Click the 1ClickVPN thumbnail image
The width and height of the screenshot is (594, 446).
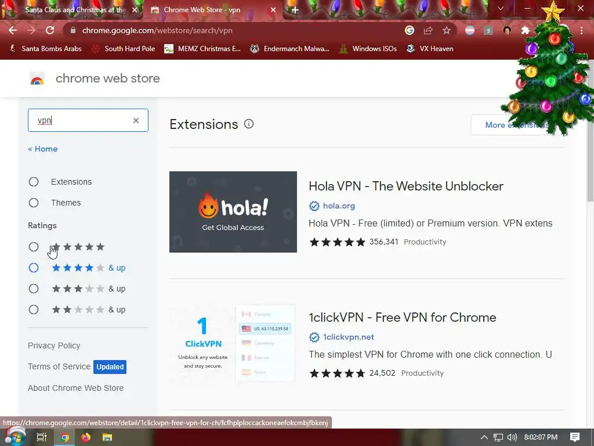point(233,343)
